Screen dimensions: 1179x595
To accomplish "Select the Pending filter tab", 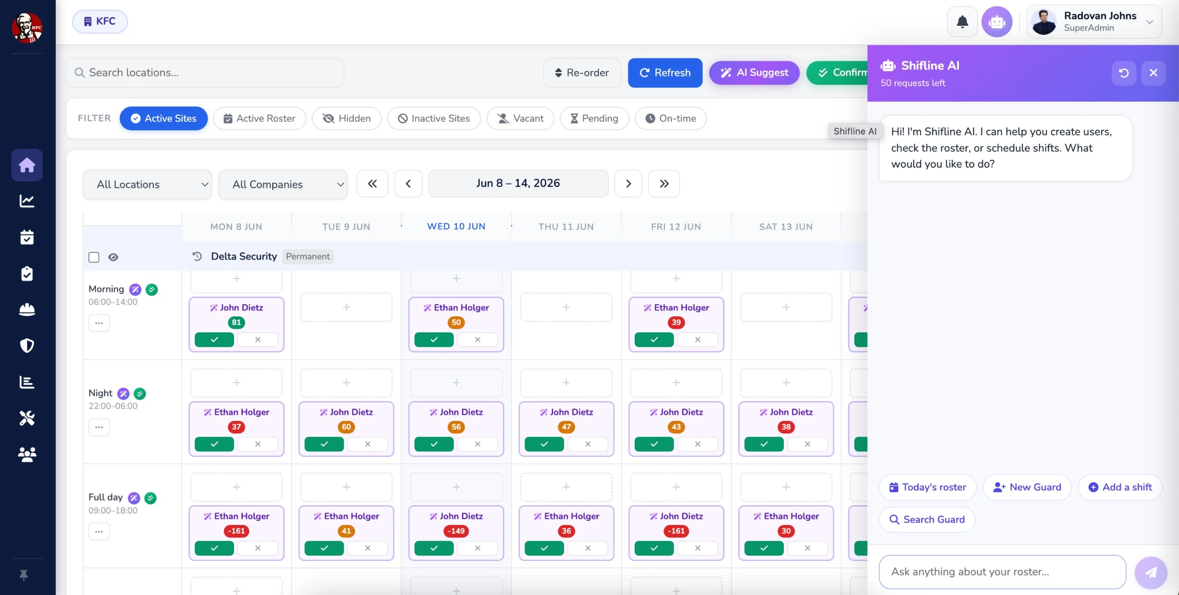I will 594,118.
